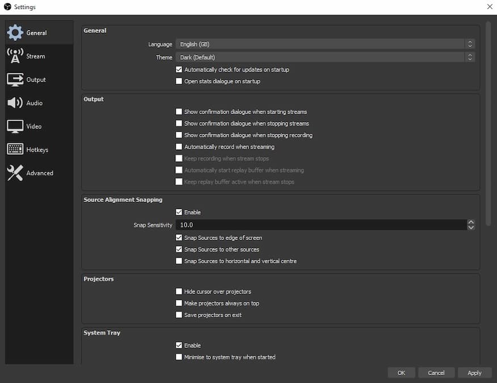This screenshot has width=497, height=383.
Task: Tick automatically record when streaming
Action: click(179, 147)
